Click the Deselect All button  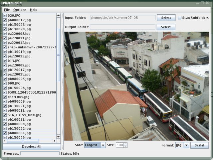[x=32, y=147]
